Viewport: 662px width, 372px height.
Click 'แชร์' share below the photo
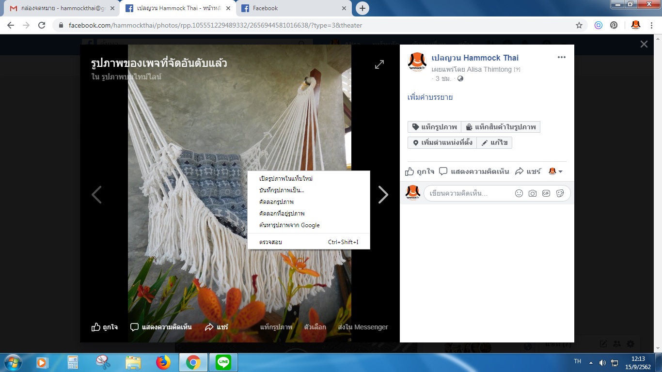(217, 327)
